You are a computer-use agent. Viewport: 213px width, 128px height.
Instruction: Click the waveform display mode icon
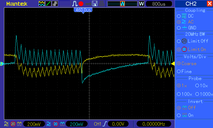point(42,4)
